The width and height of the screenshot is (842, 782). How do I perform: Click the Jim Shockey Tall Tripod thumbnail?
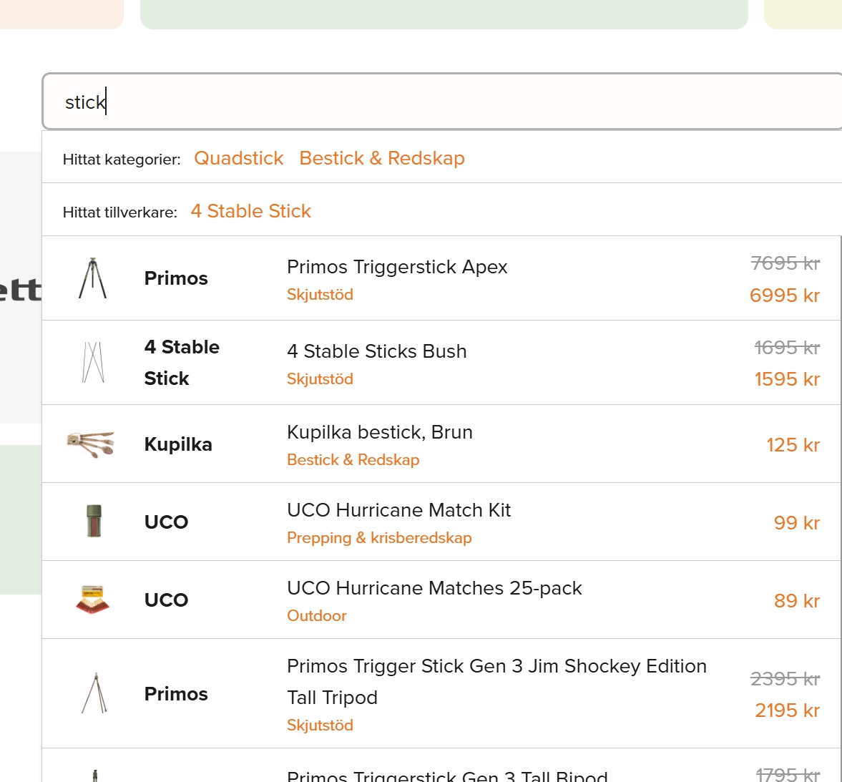94,693
